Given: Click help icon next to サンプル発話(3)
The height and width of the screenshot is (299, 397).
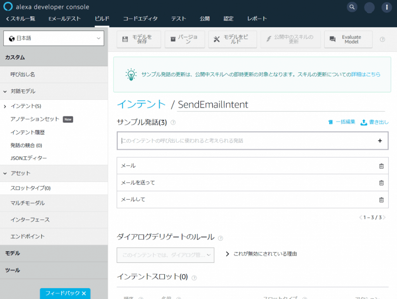Looking at the screenshot, I should [173, 123].
